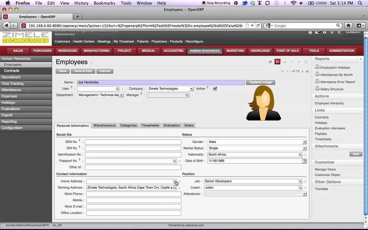Reload page in Firefox toolbar

tap(258, 26)
